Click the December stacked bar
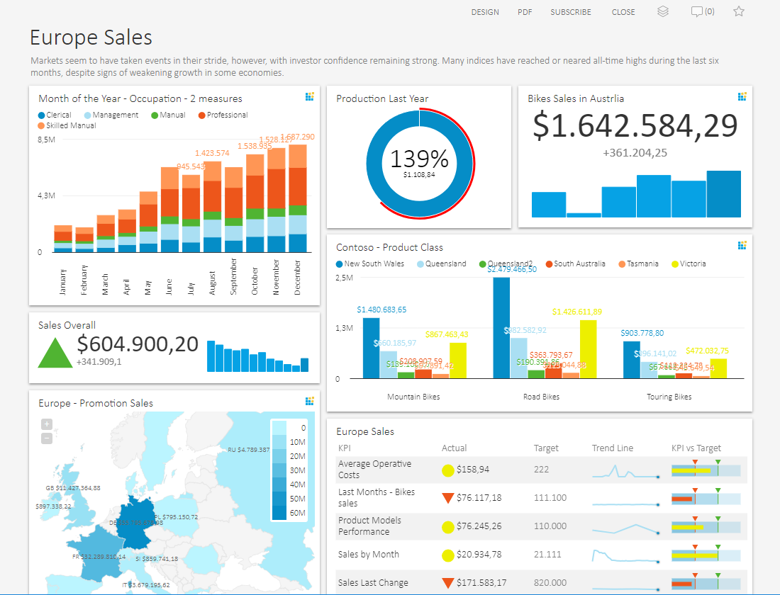 [x=298, y=198]
